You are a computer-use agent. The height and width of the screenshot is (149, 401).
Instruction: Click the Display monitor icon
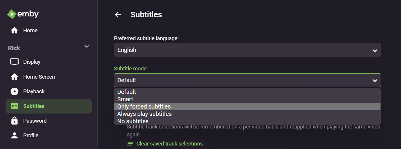pyautogui.click(x=14, y=62)
